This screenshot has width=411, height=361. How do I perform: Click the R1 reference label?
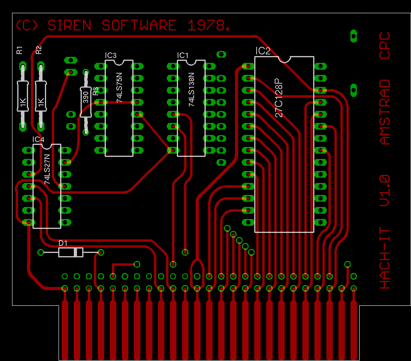point(19,50)
